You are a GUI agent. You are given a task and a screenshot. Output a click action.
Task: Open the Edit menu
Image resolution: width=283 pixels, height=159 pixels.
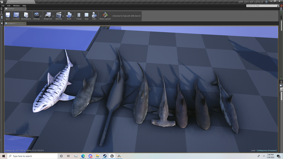point(9,6)
